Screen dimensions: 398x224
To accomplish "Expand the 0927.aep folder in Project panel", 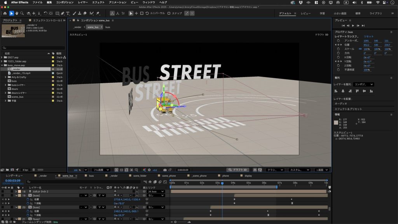I will coord(2,57).
